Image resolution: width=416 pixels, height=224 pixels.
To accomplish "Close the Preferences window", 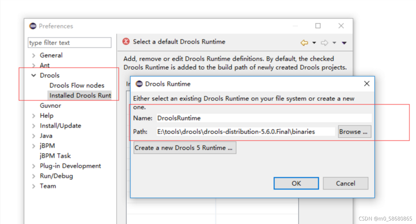I will click(x=341, y=26).
